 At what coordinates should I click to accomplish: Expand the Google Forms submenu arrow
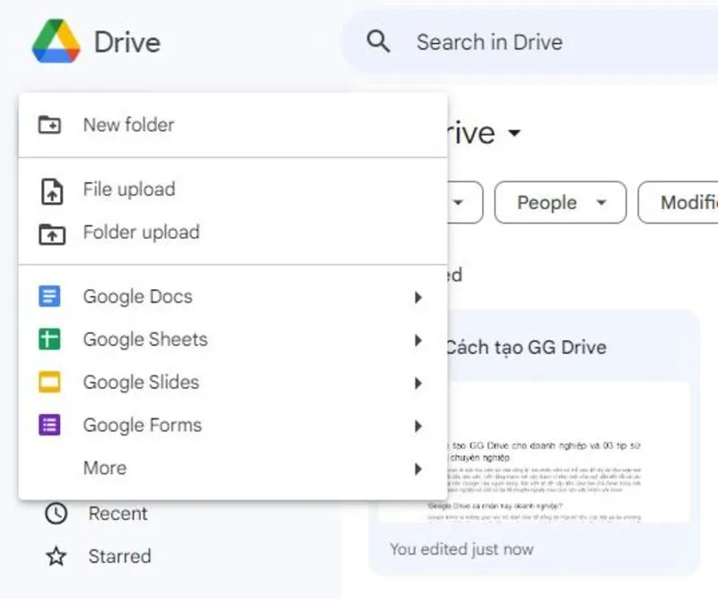coord(417,427)
